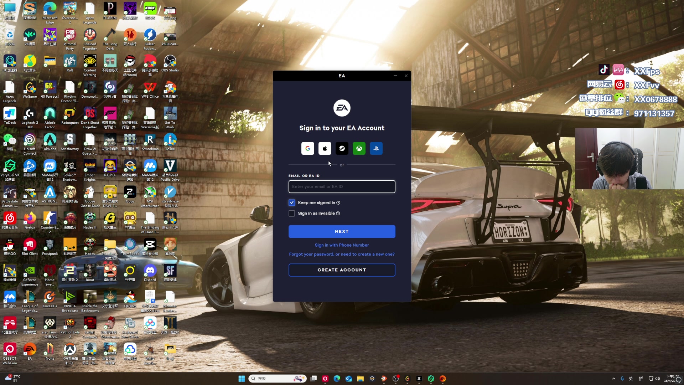Select Firefox desktop icon
Image resolution: width=684 pixels, height=385 pixels.
pyautogui.click(x=30, y=221)
